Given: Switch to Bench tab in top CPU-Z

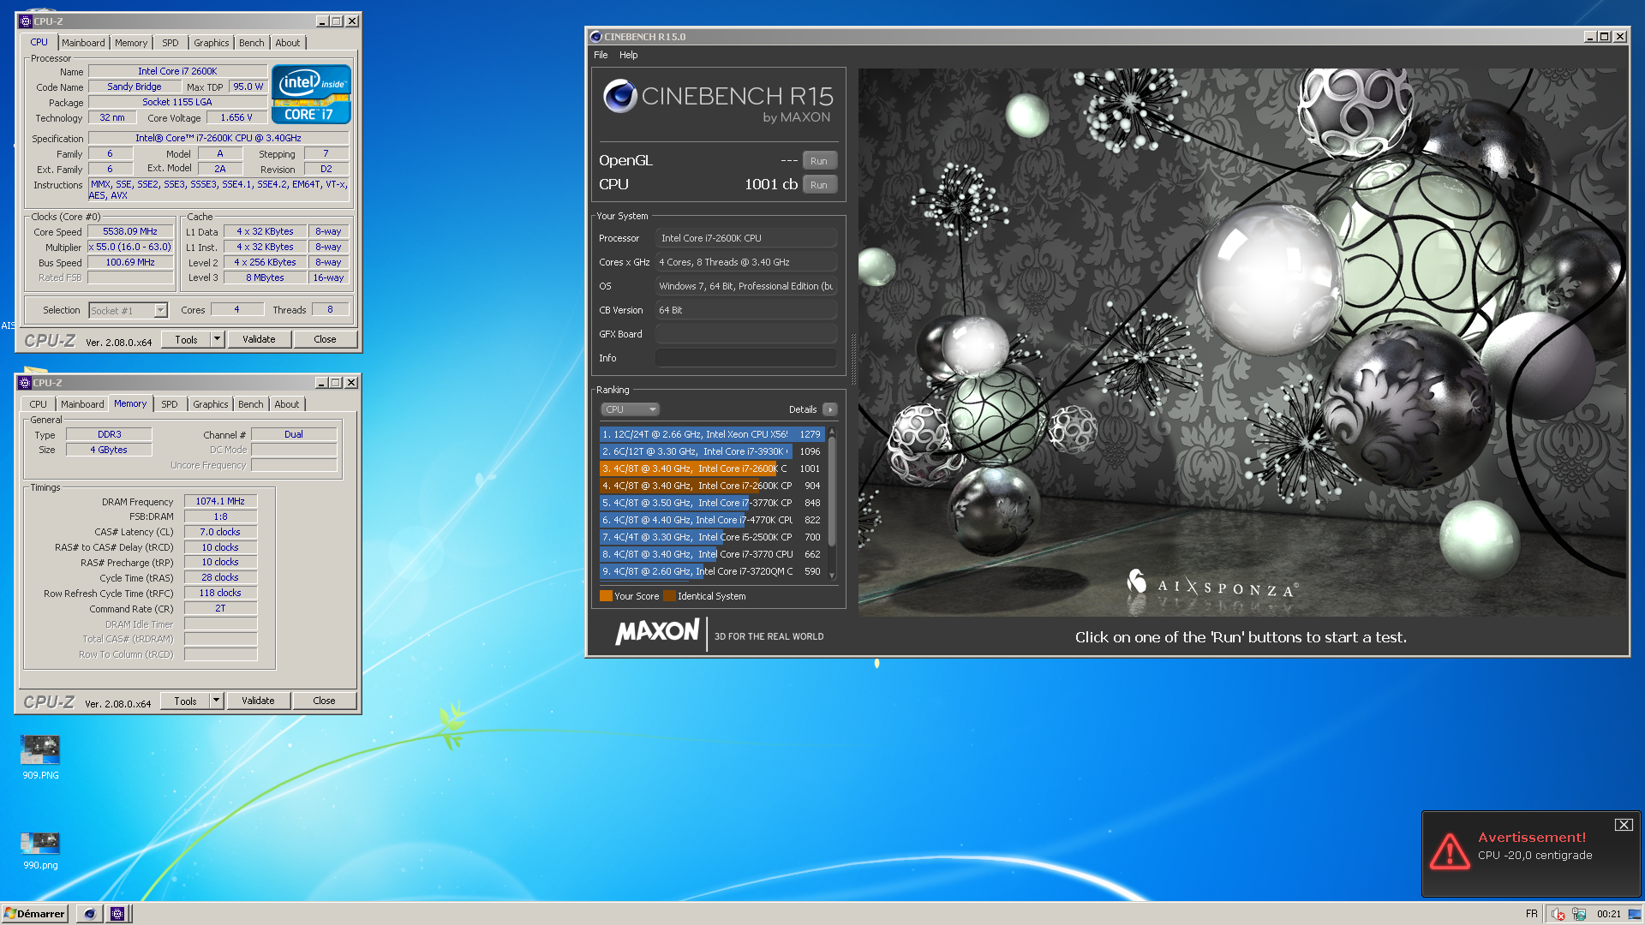Looking at the screenshot, I should tap(252, 43).
